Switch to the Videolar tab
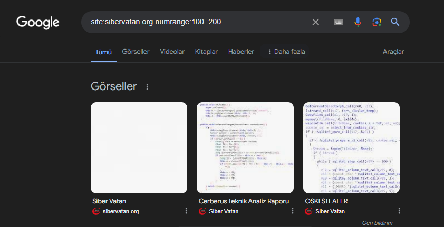Screen dimensions: 444x227 (172, 52)
